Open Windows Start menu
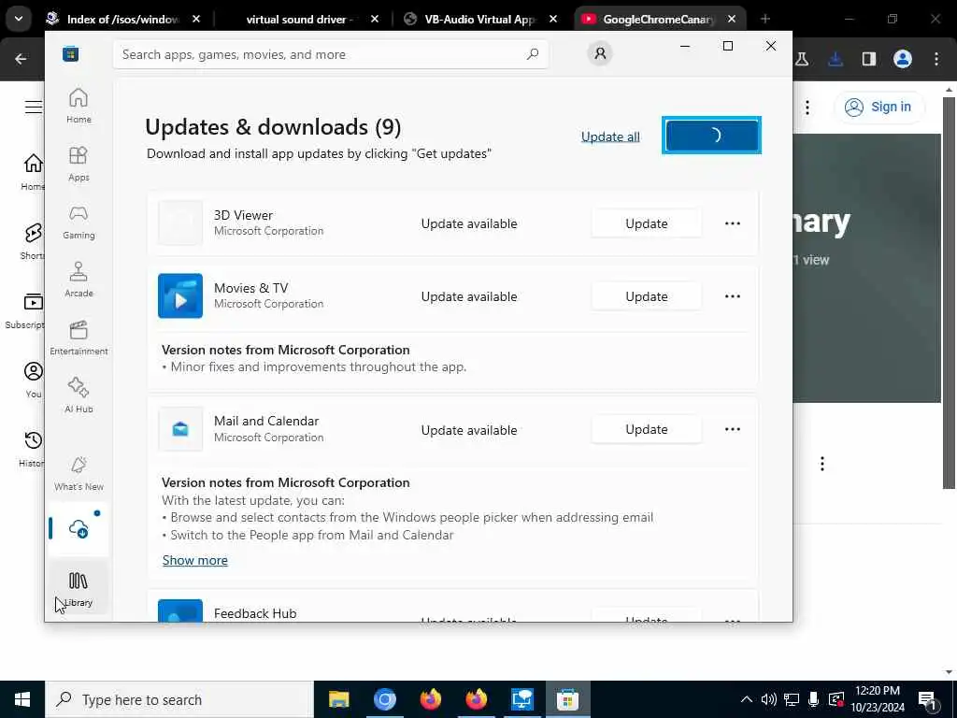Screen dimensions: 957x718 (x=22, y=699)
